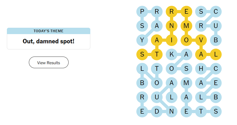Screen dimensions: 237x125
Task: Click the yellow highlighted L tile
Action: pyautogui.click(x=216, y=54)
